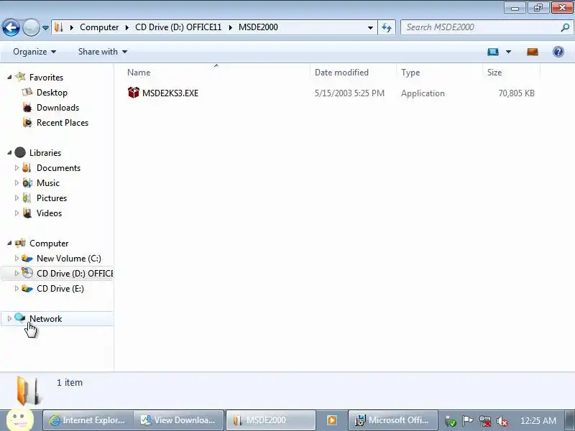Open Downloads under Favorites
This screenshot has height=431, width=575.
point(57,107)
